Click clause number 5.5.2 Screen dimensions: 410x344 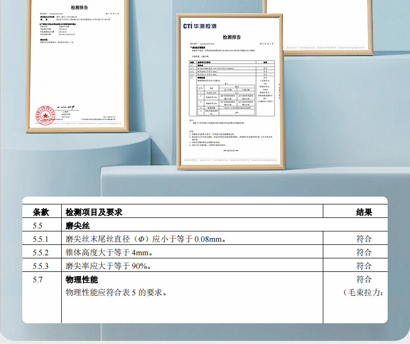click(x=40, y=253)
